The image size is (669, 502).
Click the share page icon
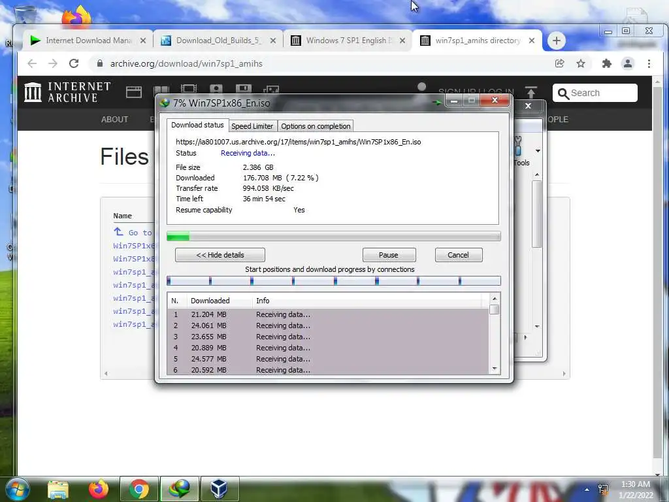[559, 63]
